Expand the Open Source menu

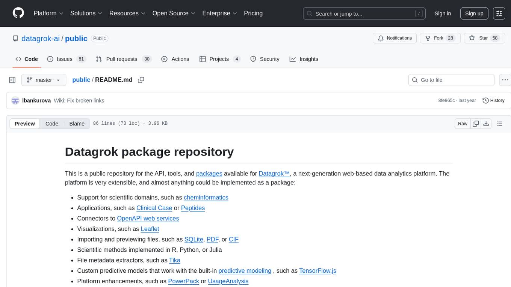[174, 14]
